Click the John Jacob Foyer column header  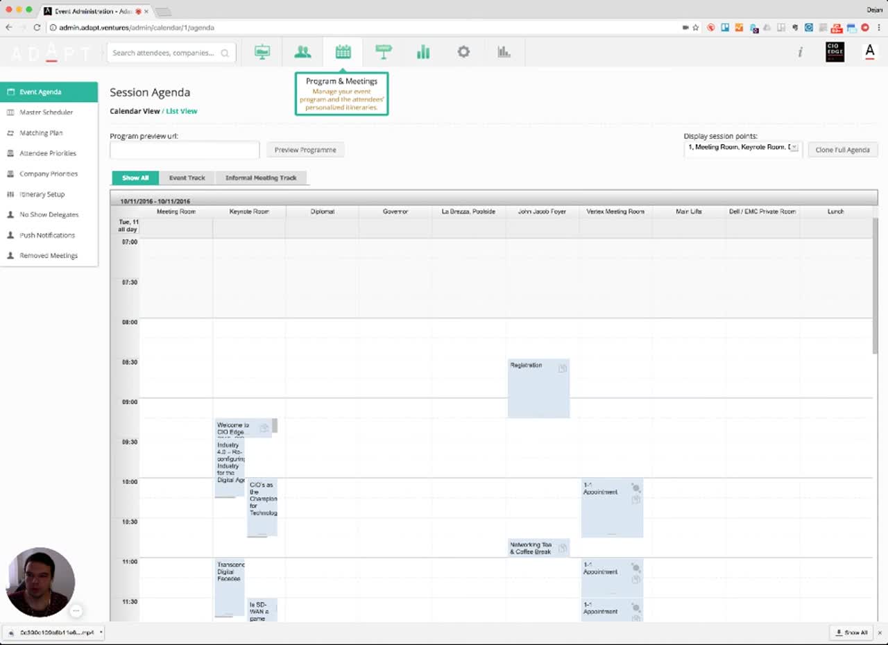coord(542,212)
